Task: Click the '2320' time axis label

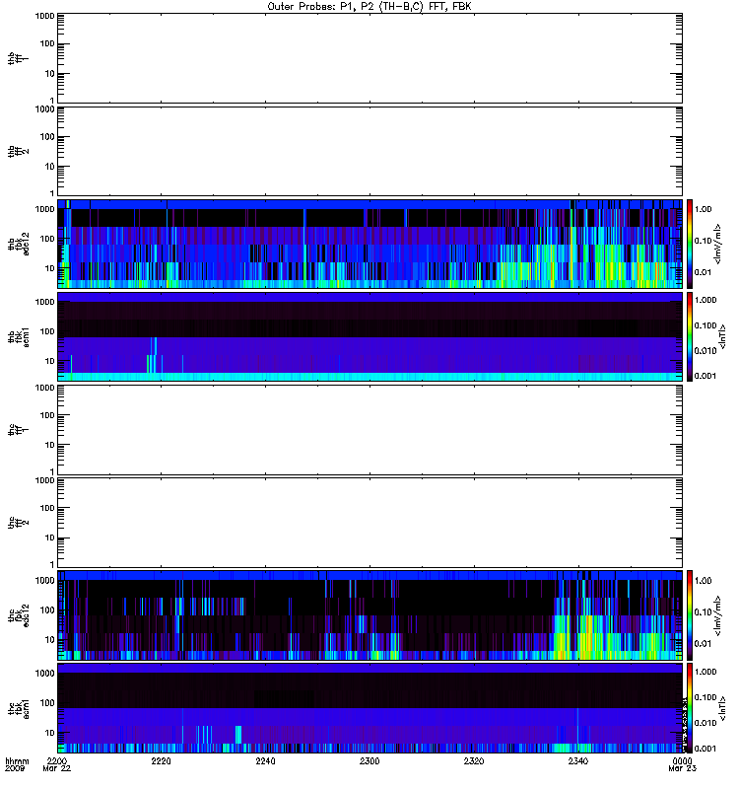Action: 474,760
